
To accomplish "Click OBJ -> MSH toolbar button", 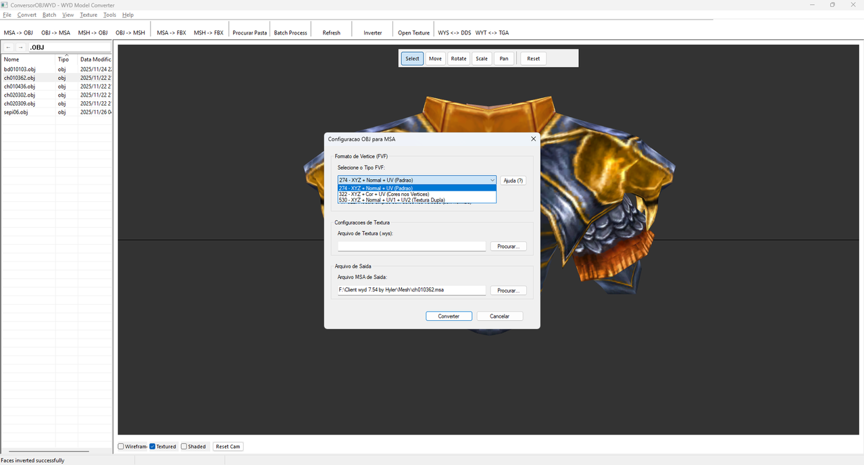I will click(x=130, y=32).
